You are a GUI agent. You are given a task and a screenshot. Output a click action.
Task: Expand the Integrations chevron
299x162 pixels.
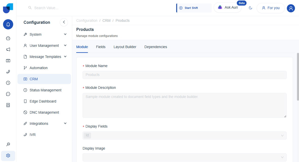click(x=65, y=123)
